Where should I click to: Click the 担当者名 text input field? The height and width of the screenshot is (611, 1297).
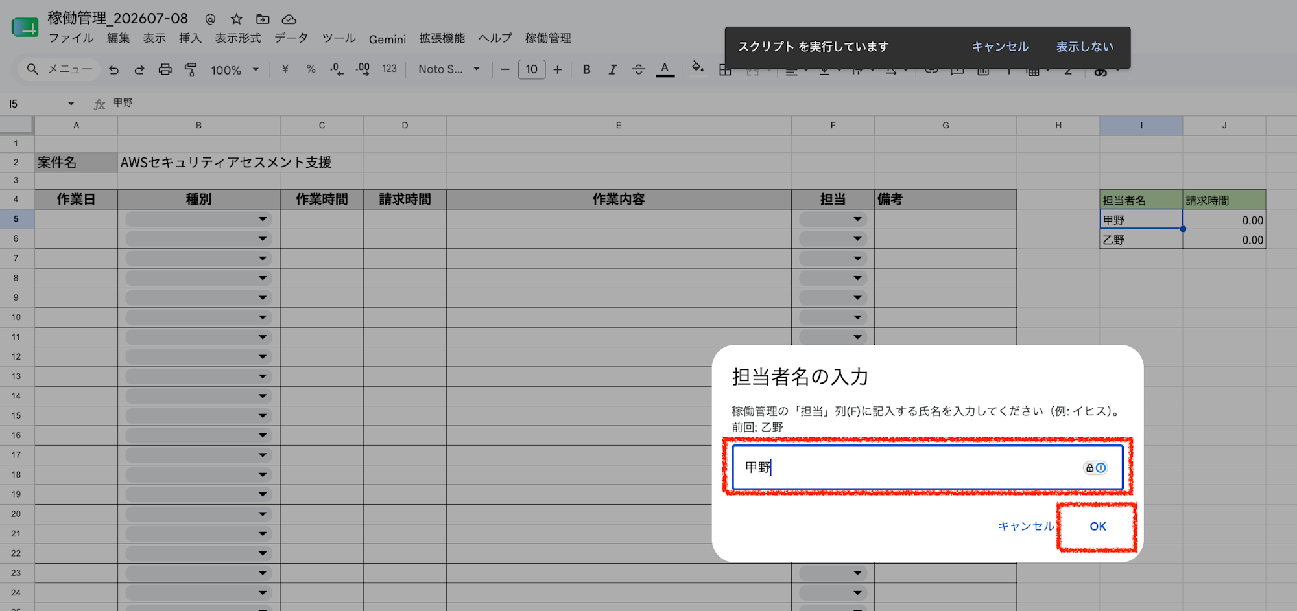tap(927, 467)
